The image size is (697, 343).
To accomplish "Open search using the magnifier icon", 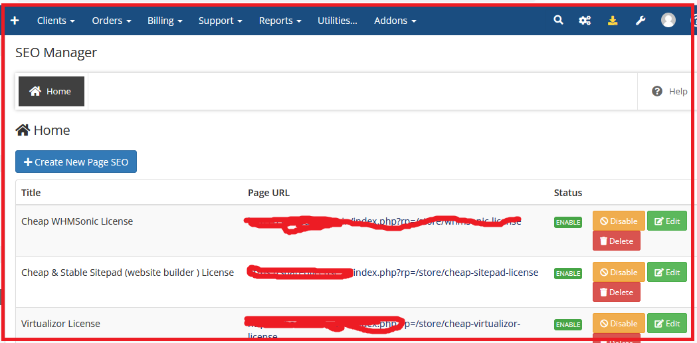I will 558,21.
